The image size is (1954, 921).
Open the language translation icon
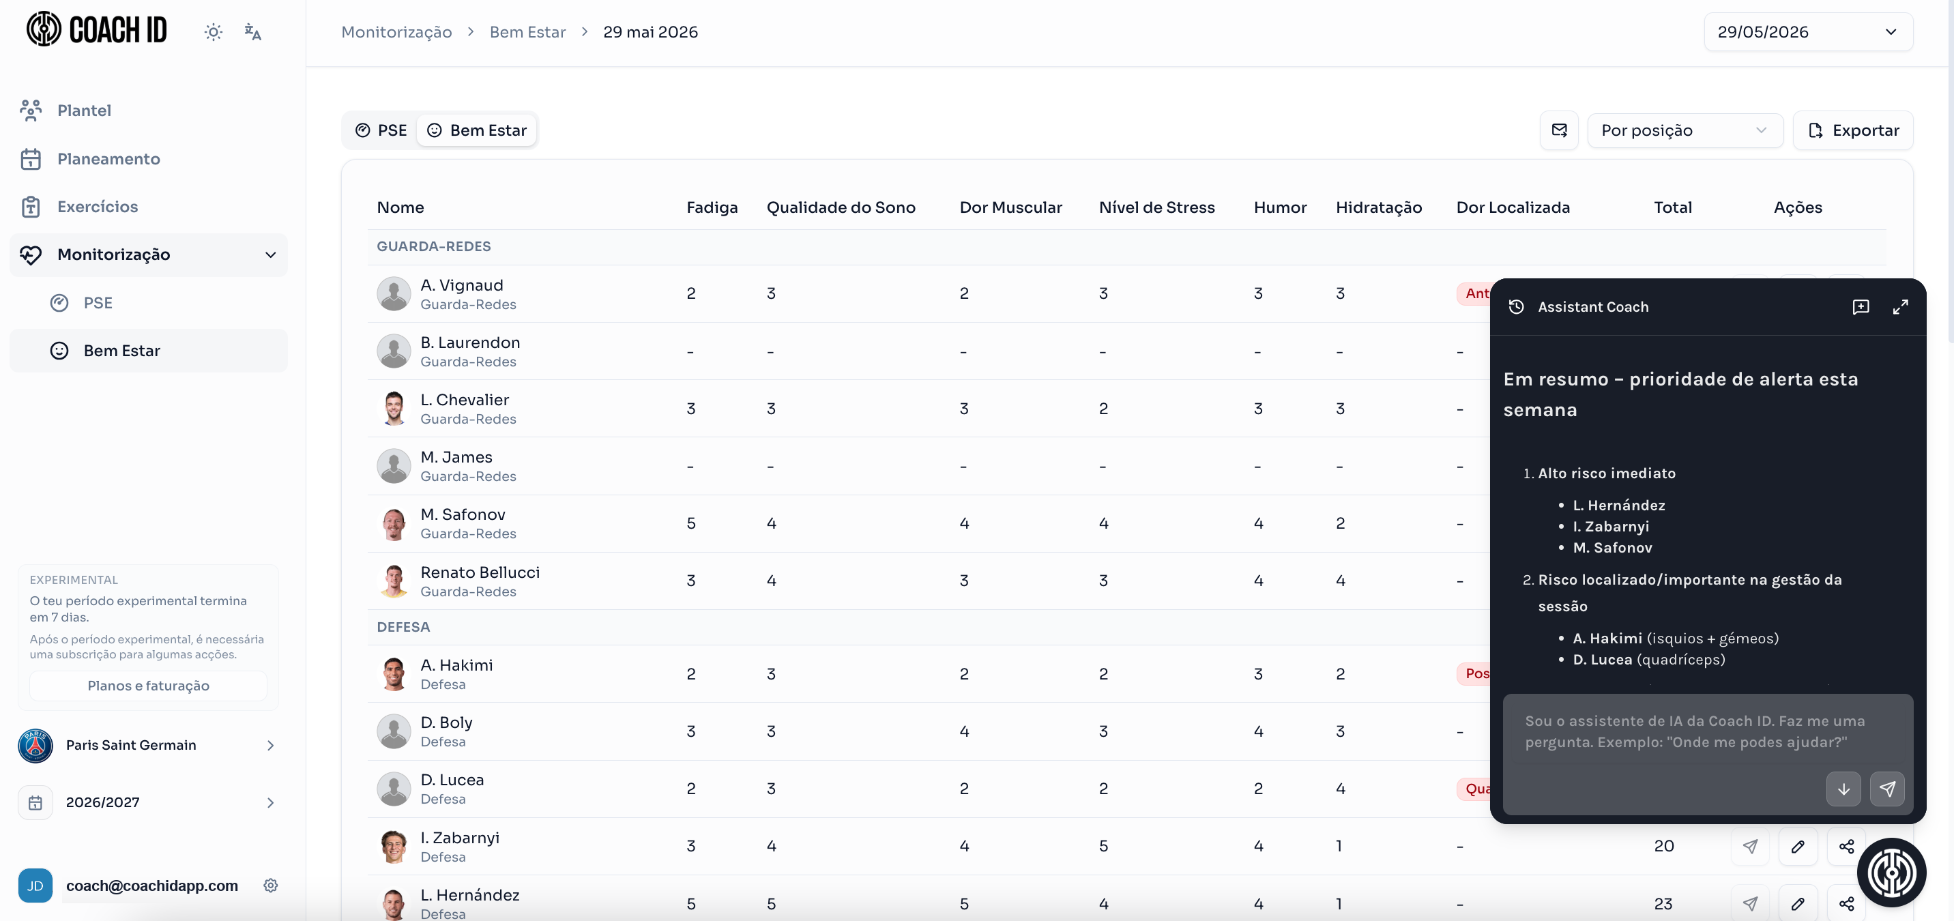pyautogui.click(x=252, y=32)
